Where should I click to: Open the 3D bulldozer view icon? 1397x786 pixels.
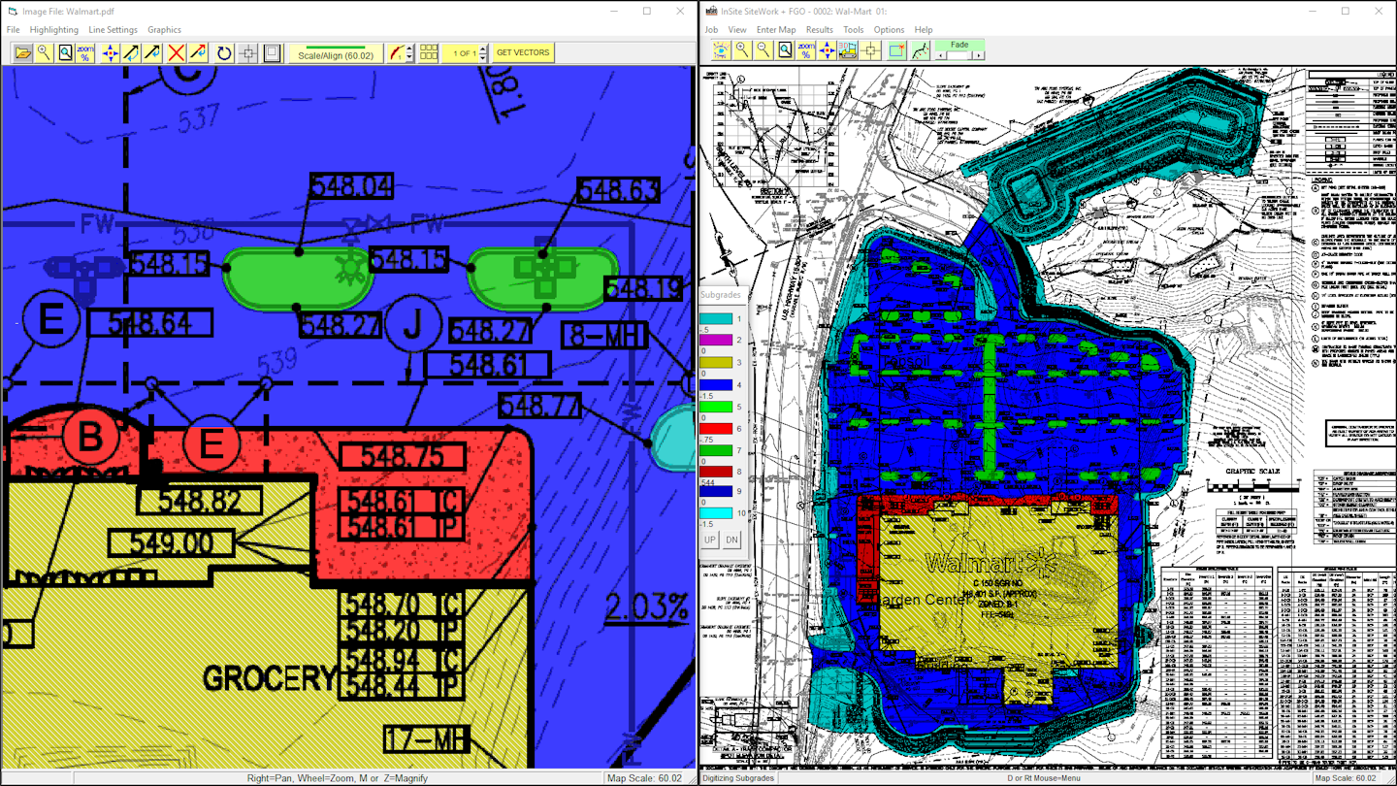coord(848,50)
